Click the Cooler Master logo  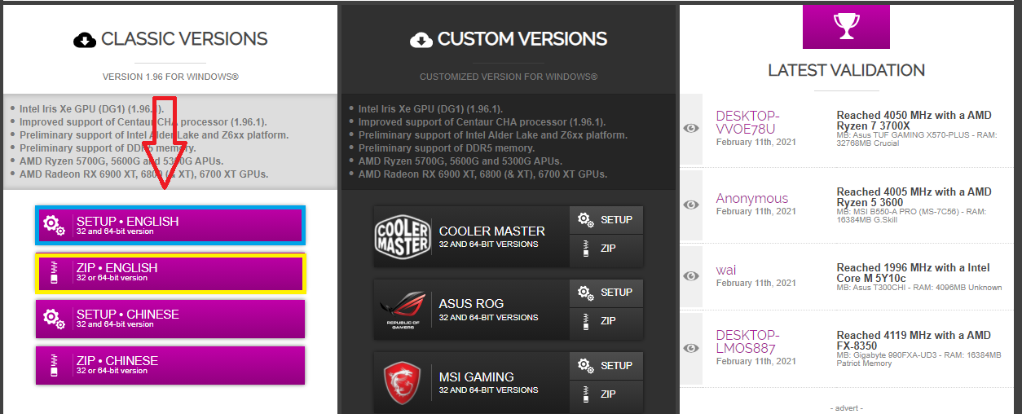(403, 236)
